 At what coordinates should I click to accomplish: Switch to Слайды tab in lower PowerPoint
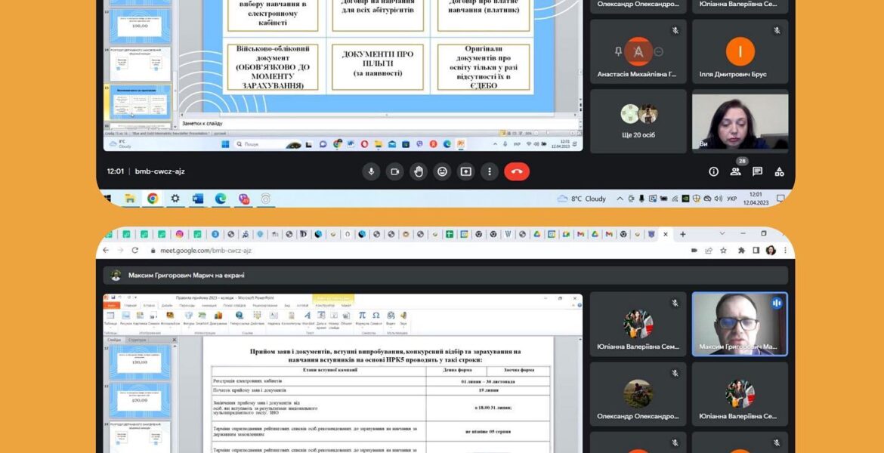click(114, 340)
